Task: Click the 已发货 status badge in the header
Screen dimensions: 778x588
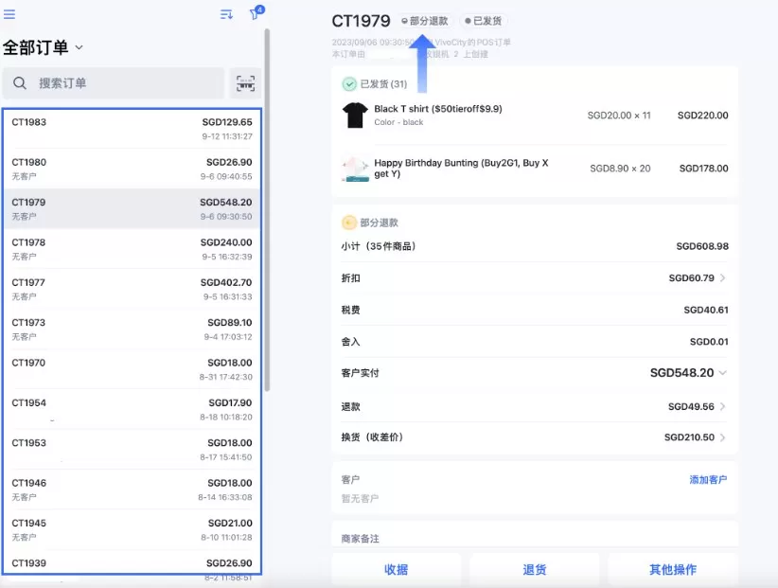Action: pyautogui.click(x=485, y=19)
